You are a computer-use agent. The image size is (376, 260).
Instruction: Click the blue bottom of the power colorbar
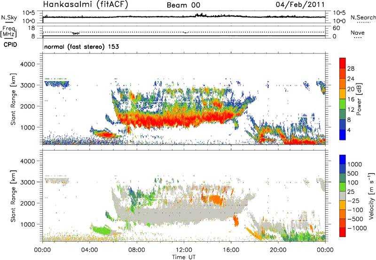pyautogui.click(x=343, y=135)
